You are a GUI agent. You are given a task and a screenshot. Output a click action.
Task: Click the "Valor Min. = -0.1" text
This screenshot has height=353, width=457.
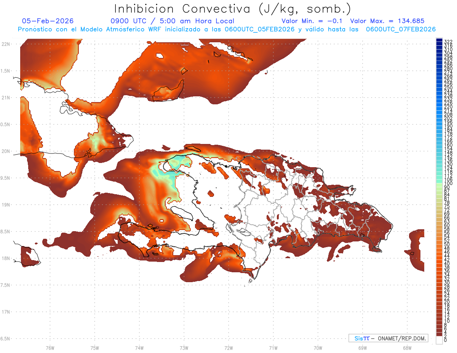coord(312,21)
